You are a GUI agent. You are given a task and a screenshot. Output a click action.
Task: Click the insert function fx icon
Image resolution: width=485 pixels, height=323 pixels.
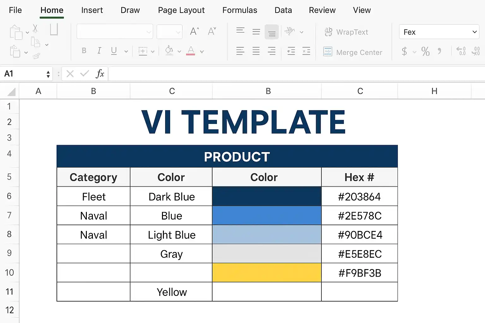pyautogui.click(x=100, y=74)
